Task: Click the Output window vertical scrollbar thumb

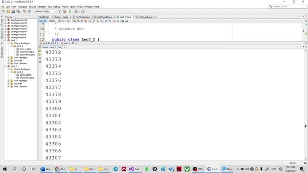Action: (306, 126)
